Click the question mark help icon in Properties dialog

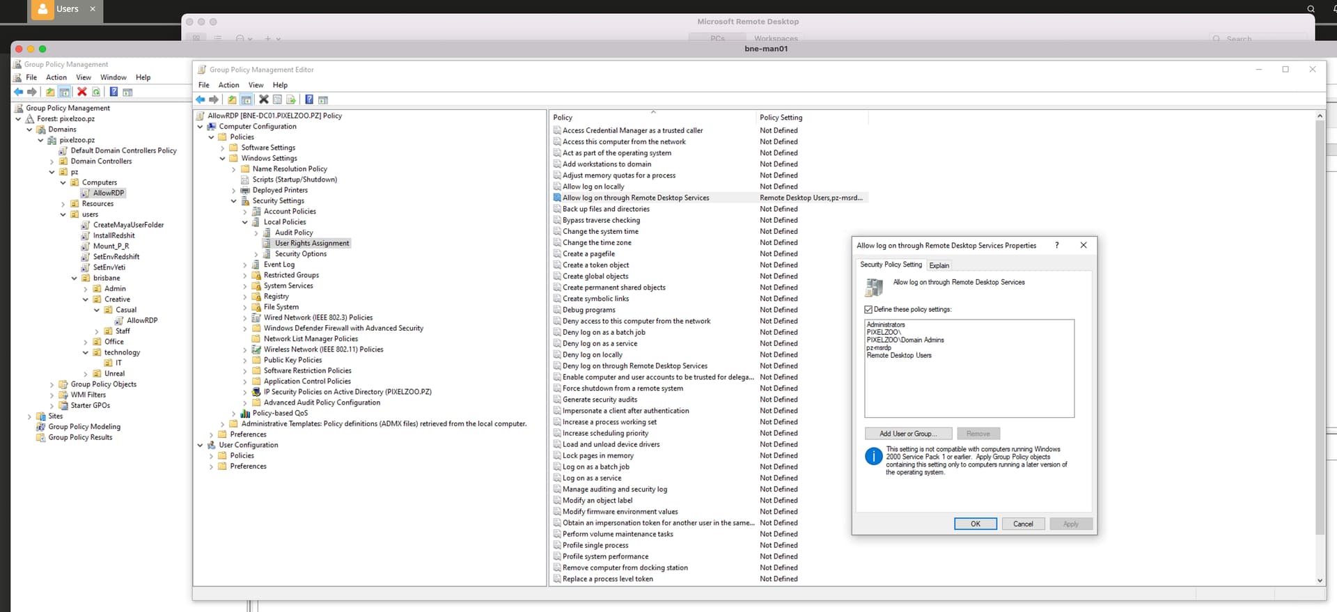(1056, 245)
